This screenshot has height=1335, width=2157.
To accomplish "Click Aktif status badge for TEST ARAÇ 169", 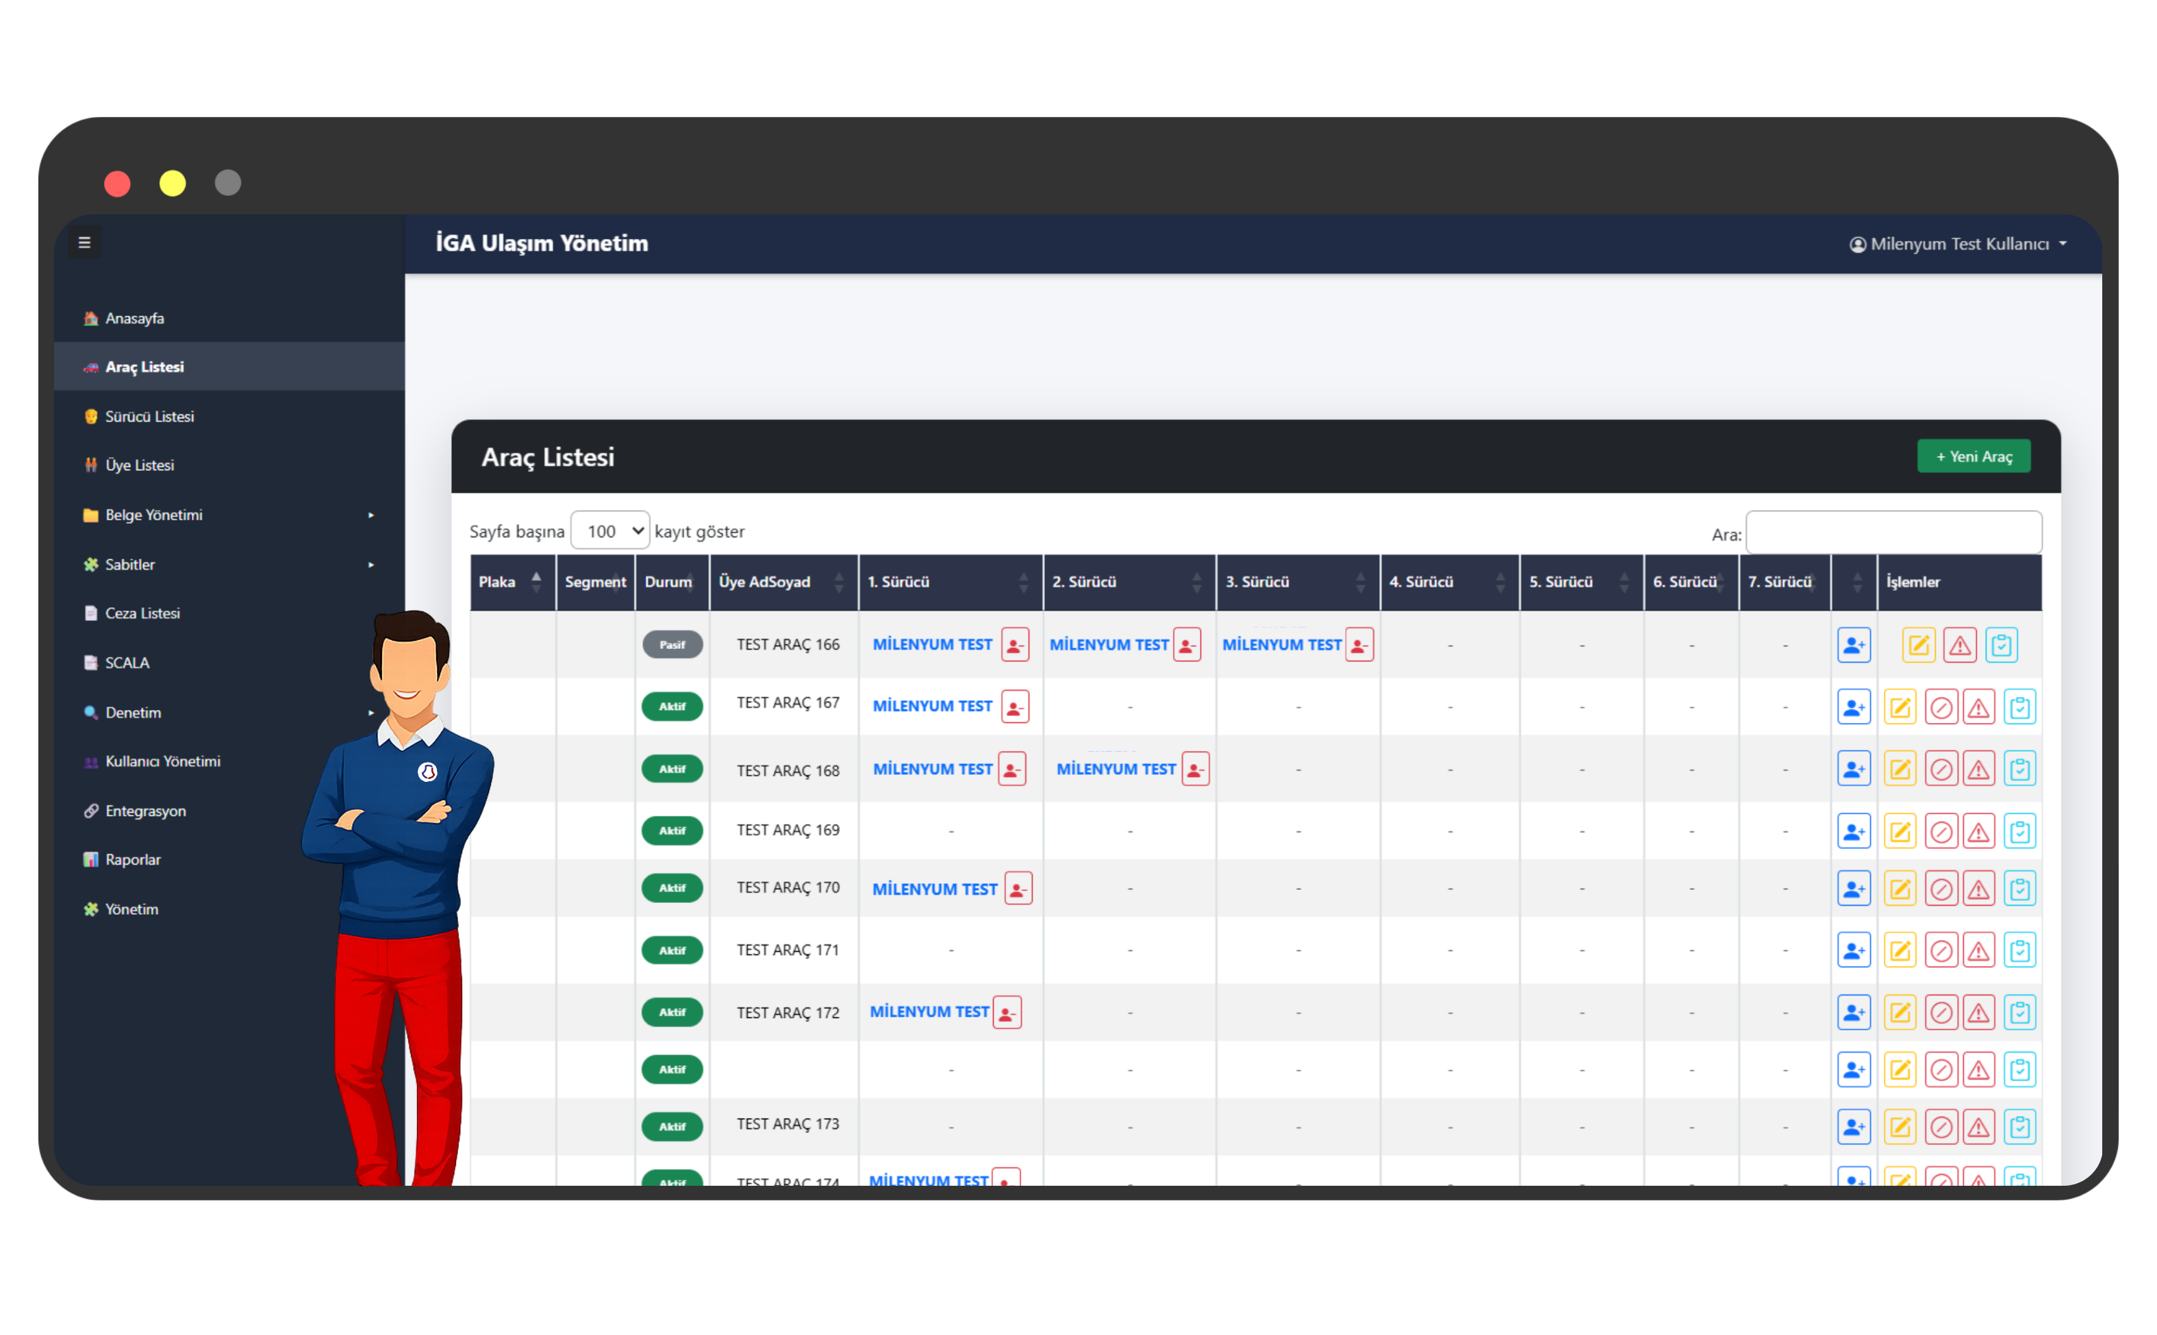I will point(673,831).
